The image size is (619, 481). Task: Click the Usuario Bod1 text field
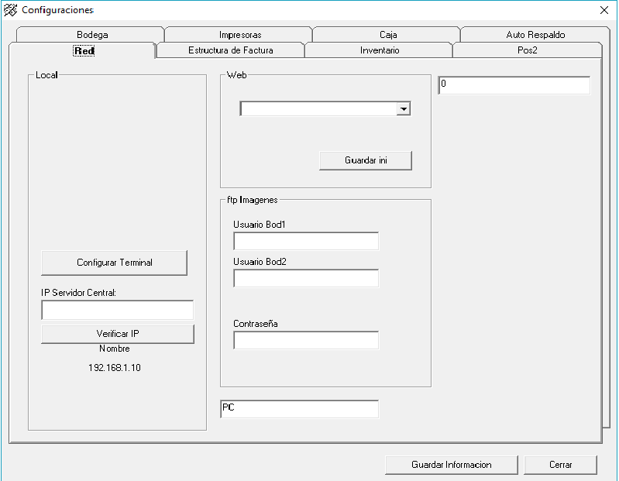(306, 242)
